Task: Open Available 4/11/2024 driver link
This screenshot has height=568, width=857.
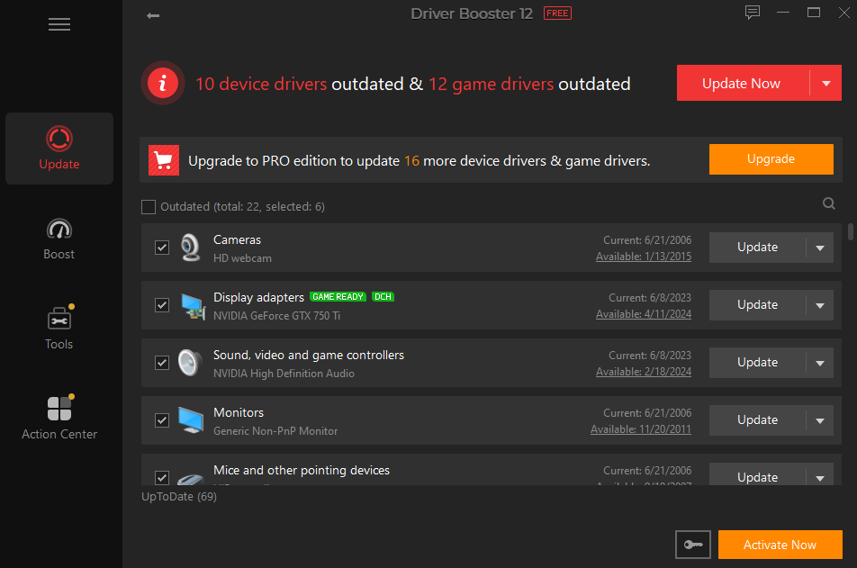Action: pyautogui.click(x=643, y=314)
